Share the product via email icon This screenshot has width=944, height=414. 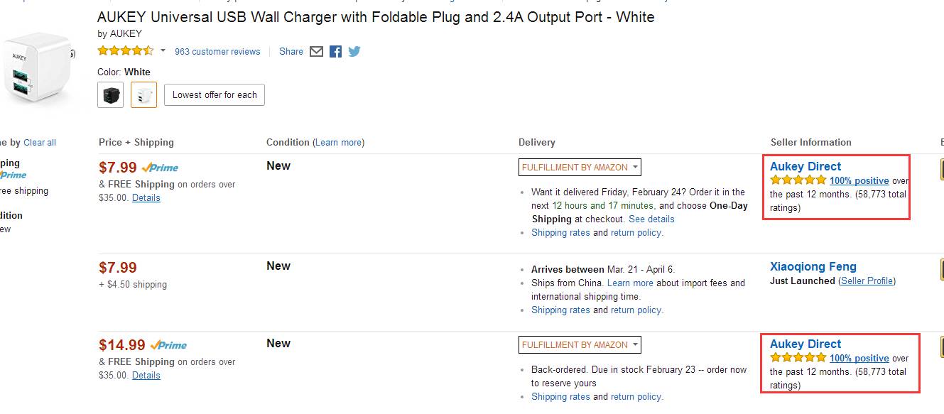317,51
